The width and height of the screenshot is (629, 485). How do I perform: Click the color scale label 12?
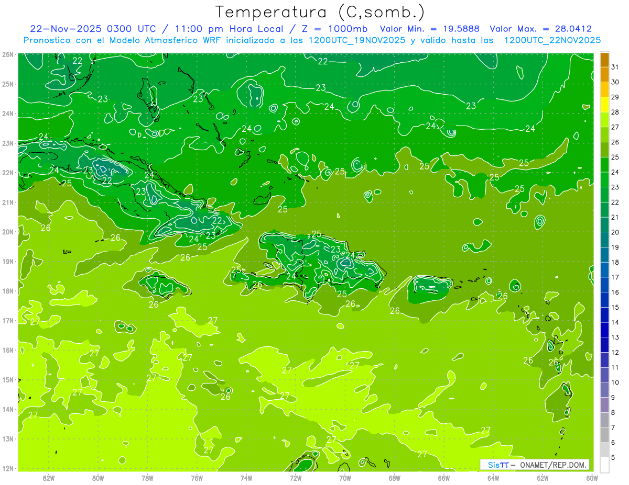coord(615,352)
